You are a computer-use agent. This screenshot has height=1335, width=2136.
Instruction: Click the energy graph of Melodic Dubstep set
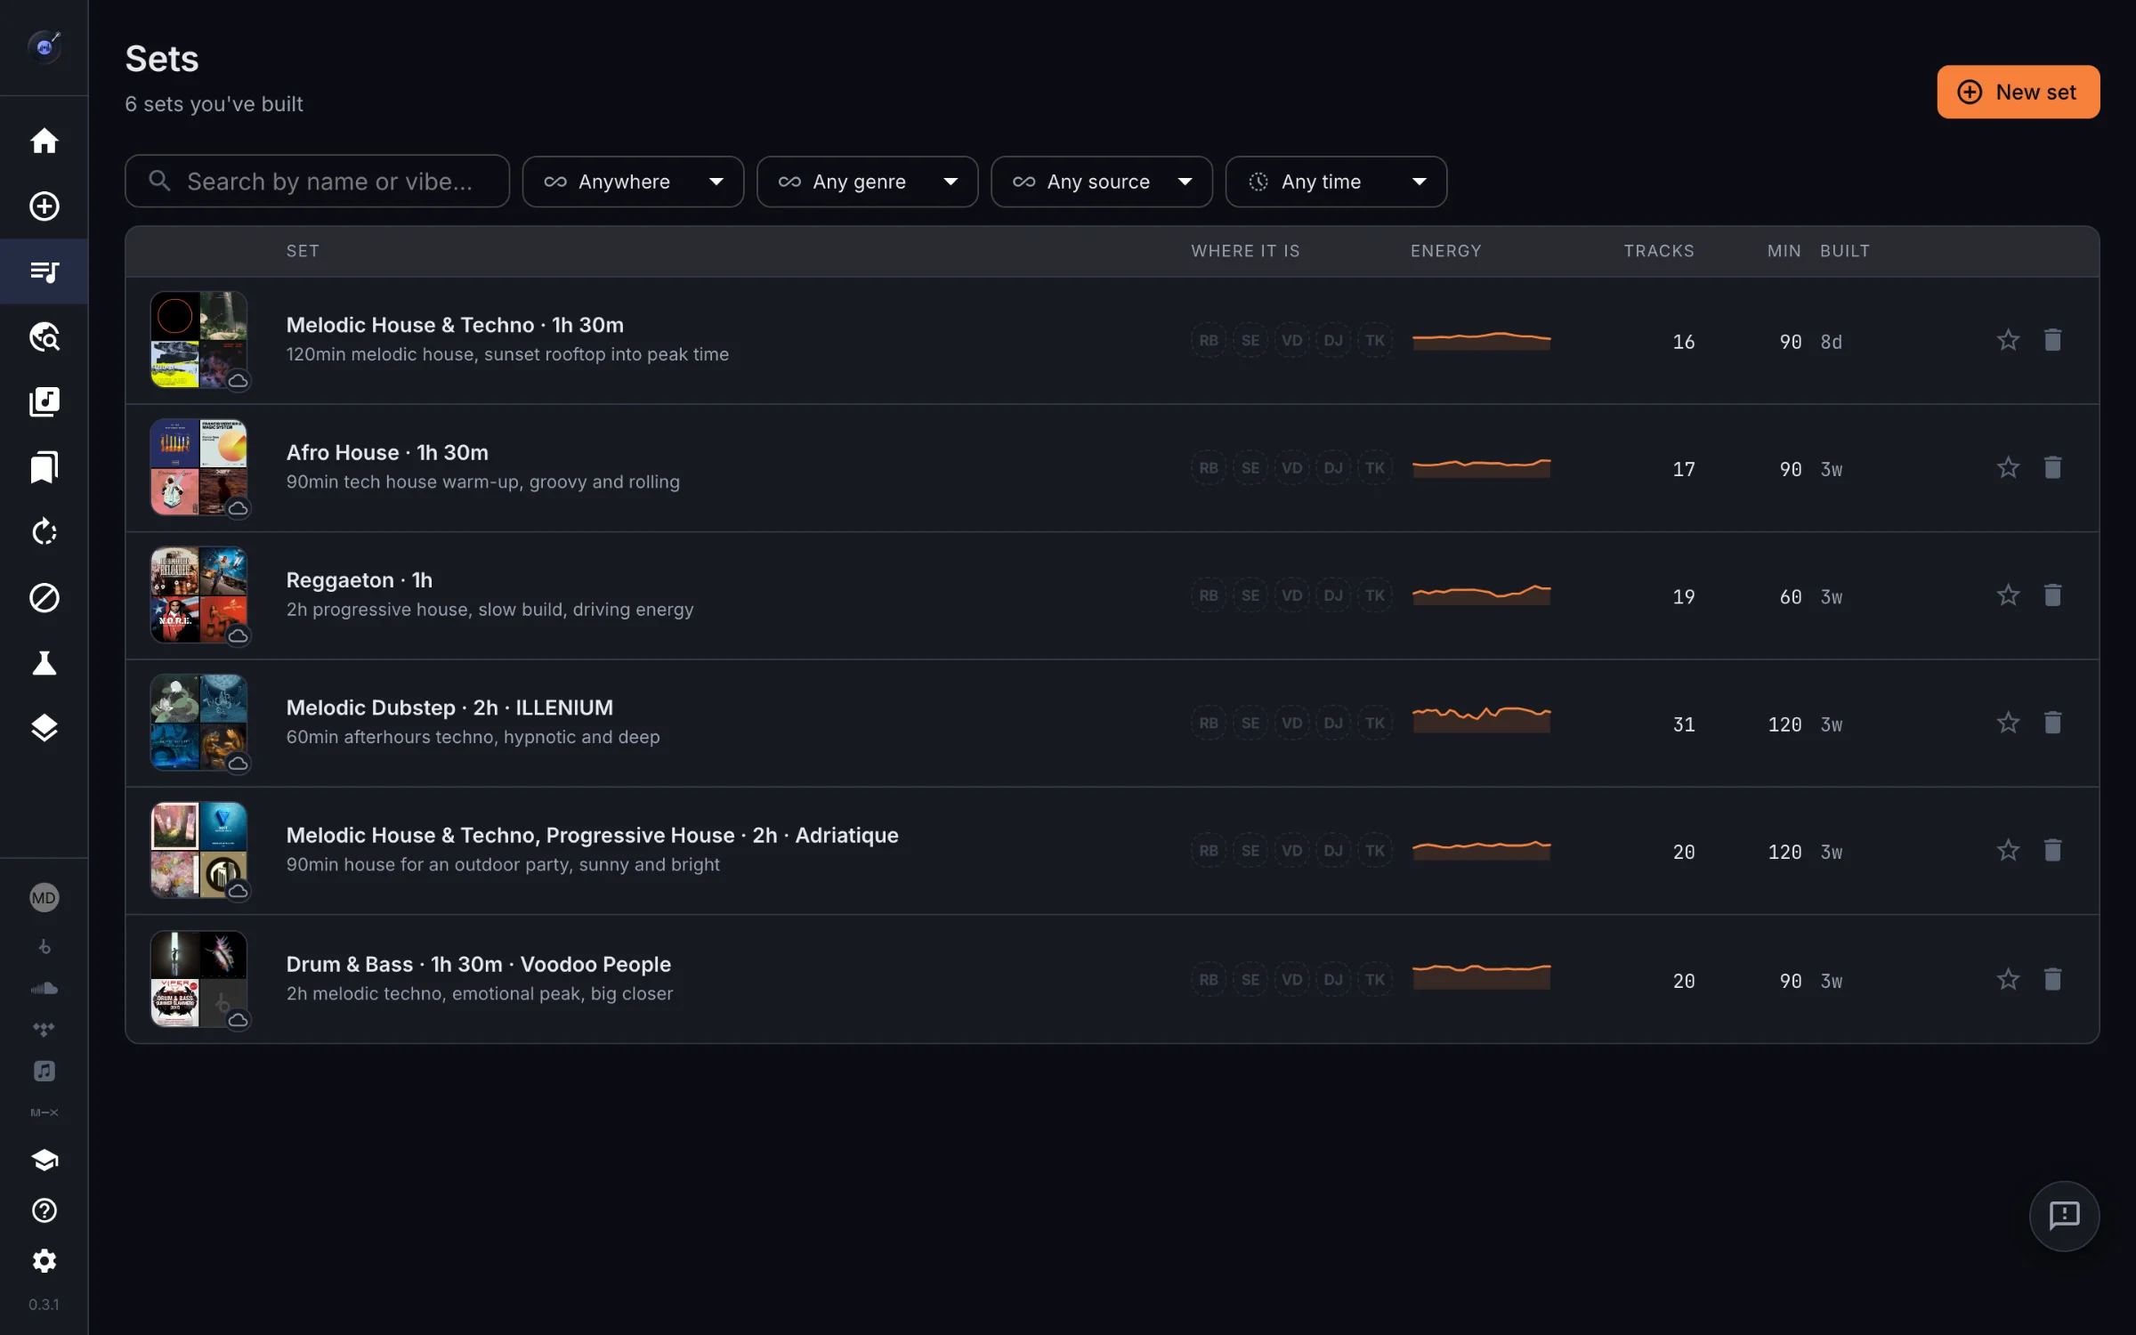(x=1481, y=719)
